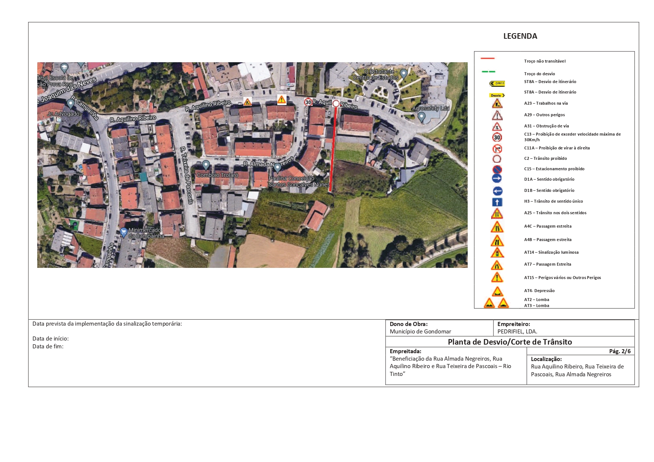The height and width of the screenshot is (462, 654).
Task: Click the 'Dono de Obra:' label
Action: (x=409, y=324)
